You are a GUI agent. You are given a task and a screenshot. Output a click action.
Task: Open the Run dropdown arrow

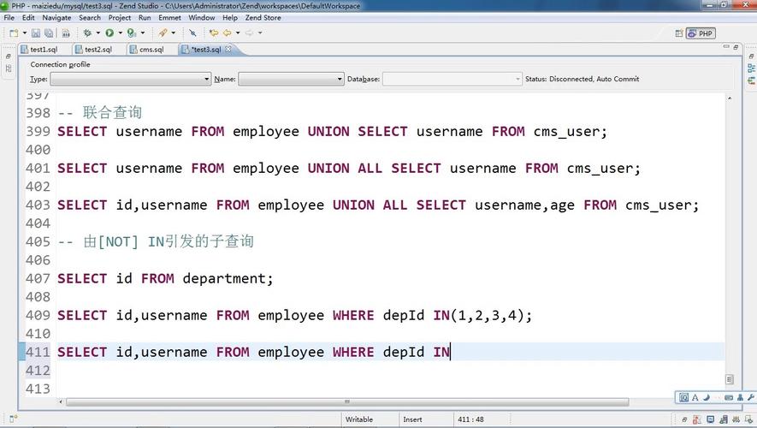click(x=121, y=33)
